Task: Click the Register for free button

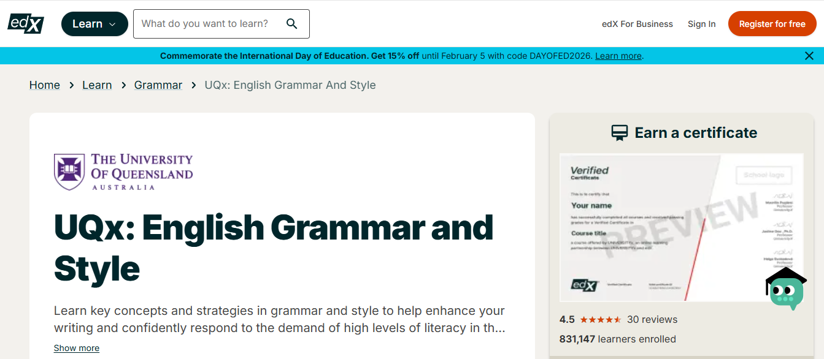Action: click(x=772, y=24)
